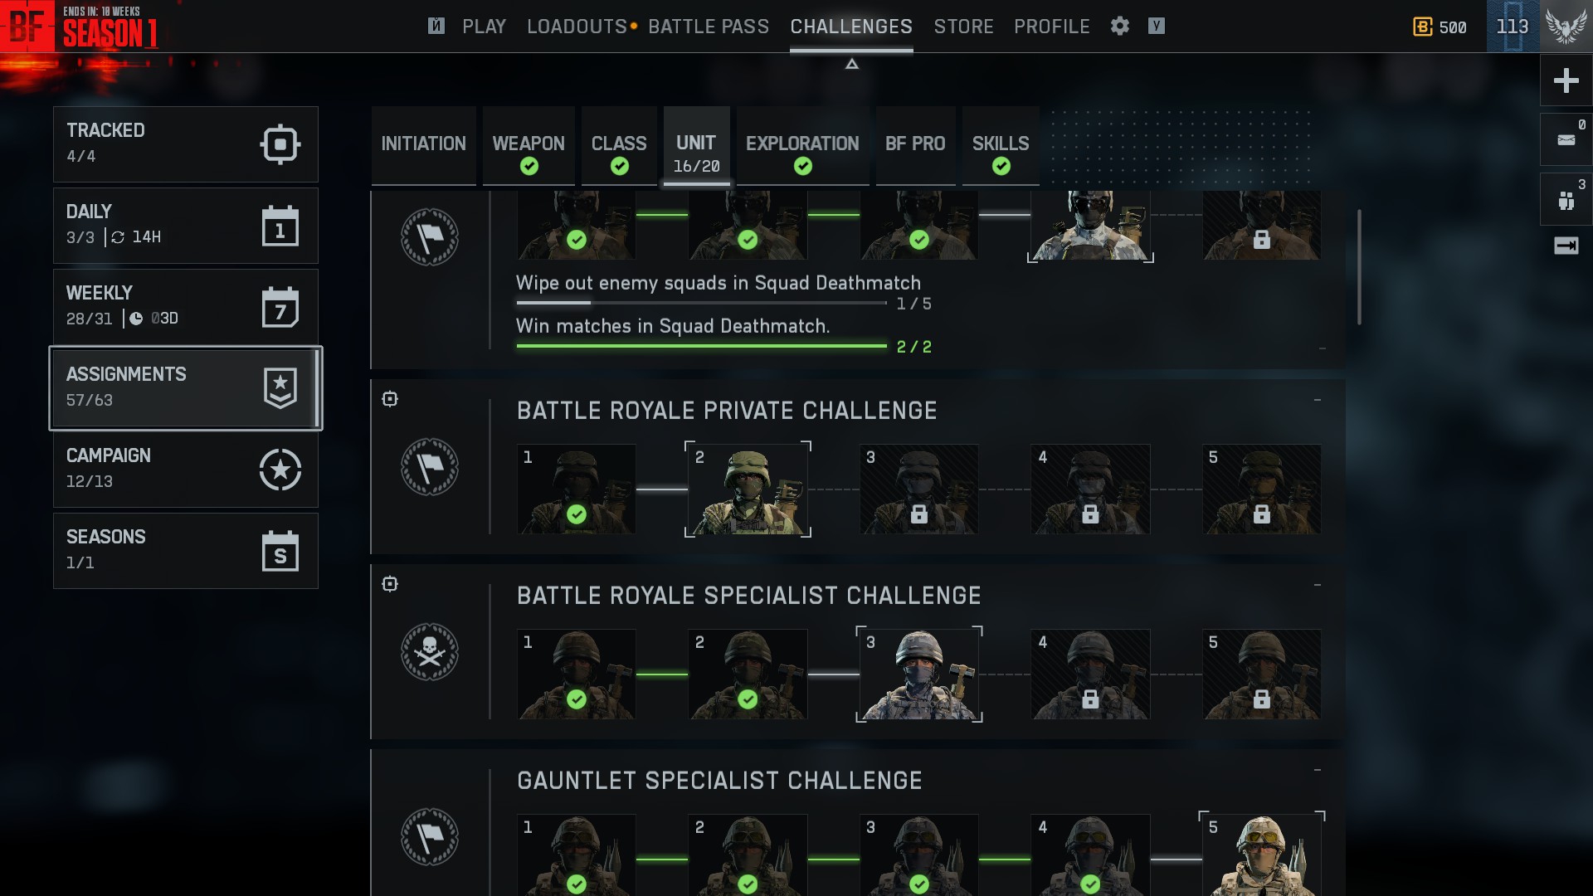Collapse Battle Royale Specialist Challenge with minus

coord(1317,586)
